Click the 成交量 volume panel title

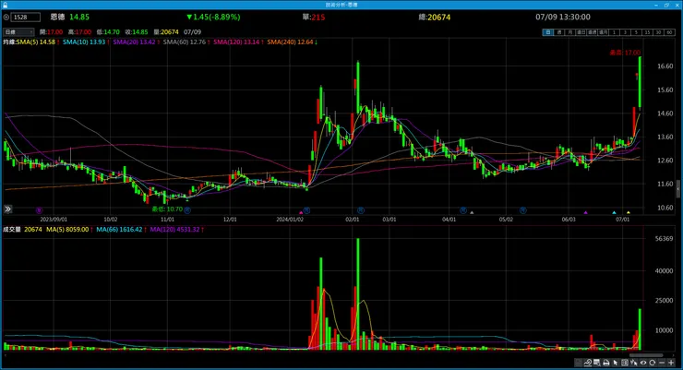(x=12, y=229)
